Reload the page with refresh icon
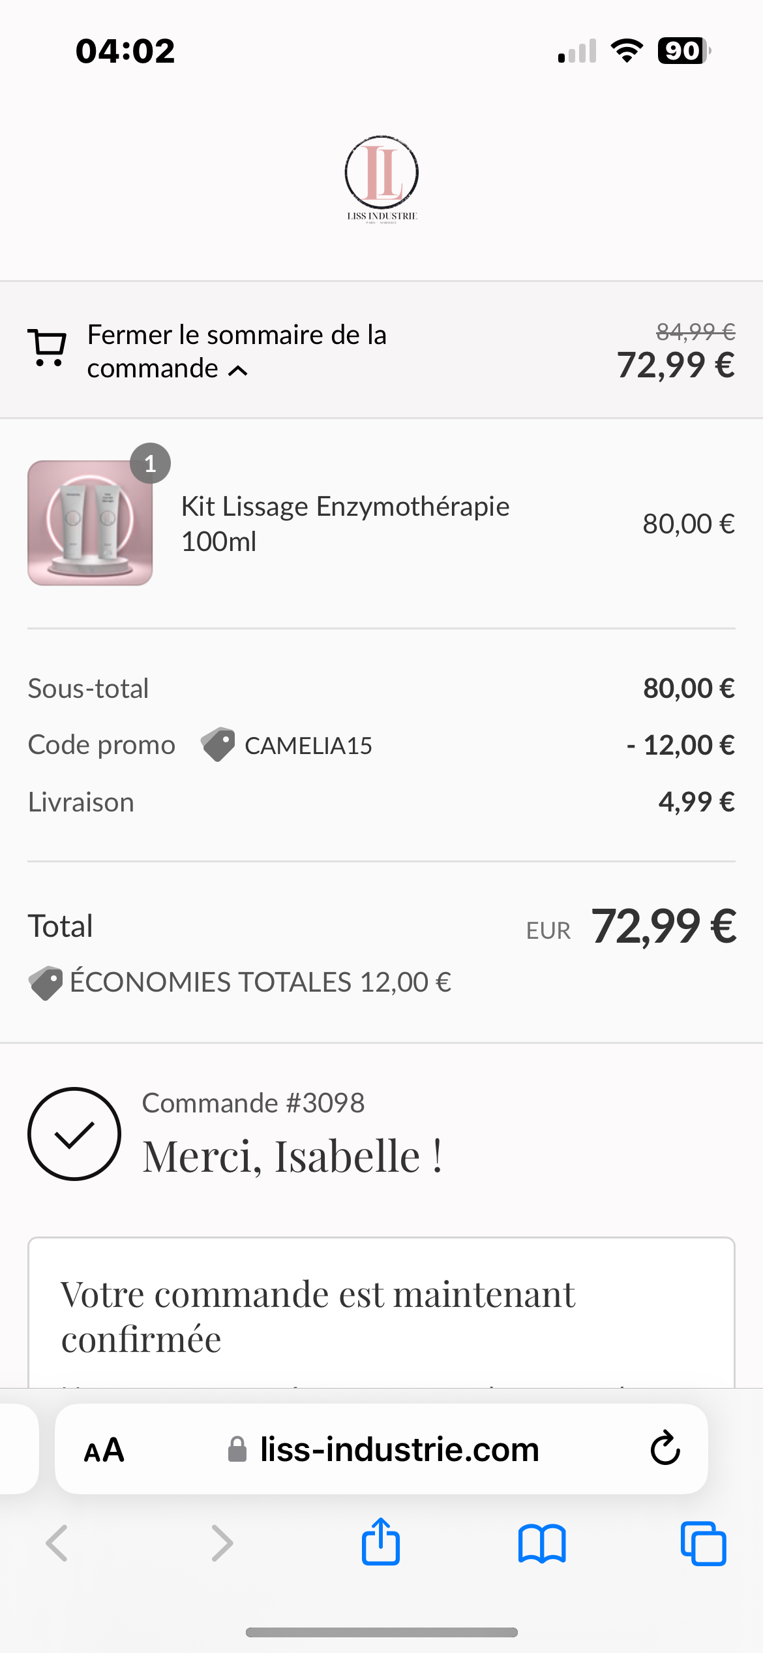The height and width of the screenshot is (1653, 763). click(665, 1449)
